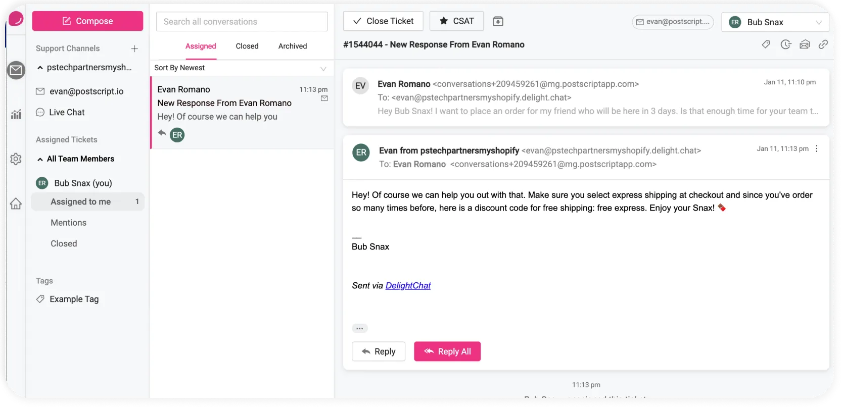Click the Jan 11, 11:10 pm timestamp
Image resolution: width=841 pixels, height=407 pixels.
pyautogui.click(x=789, y=82)
